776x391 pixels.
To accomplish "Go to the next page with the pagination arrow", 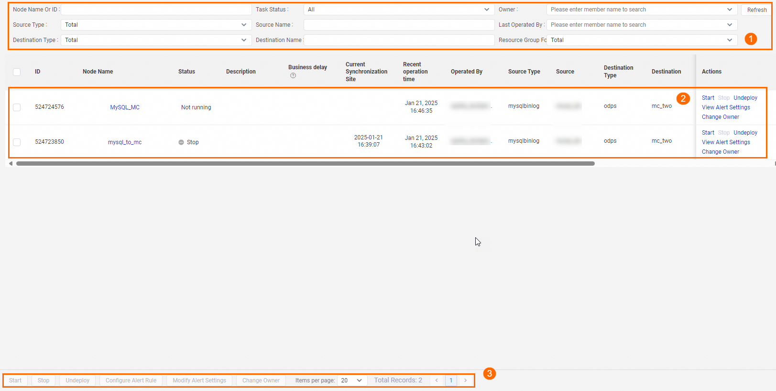I will 465,380.
